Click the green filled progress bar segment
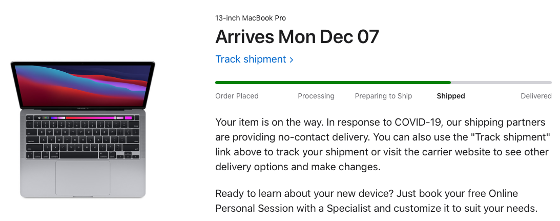 click(333, 82)
